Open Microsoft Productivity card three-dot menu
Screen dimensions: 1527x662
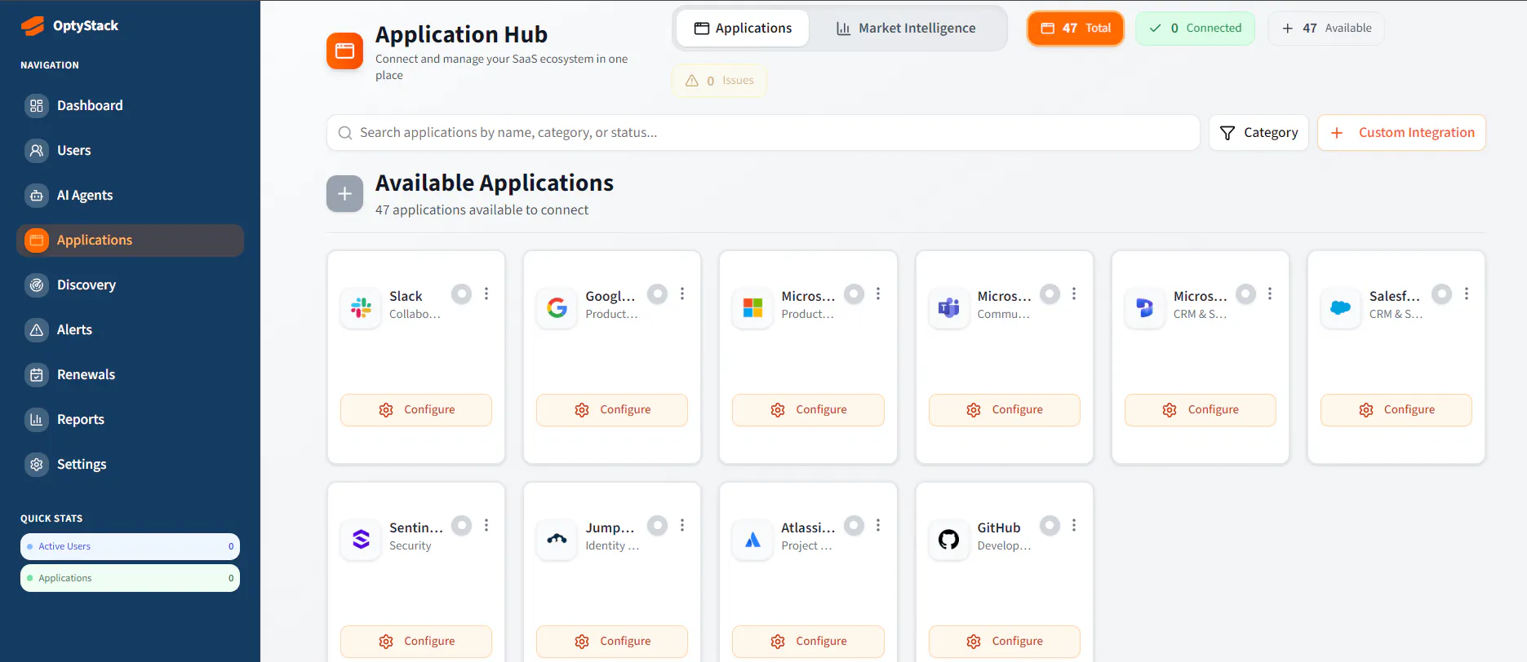click(x=878, y=293)
